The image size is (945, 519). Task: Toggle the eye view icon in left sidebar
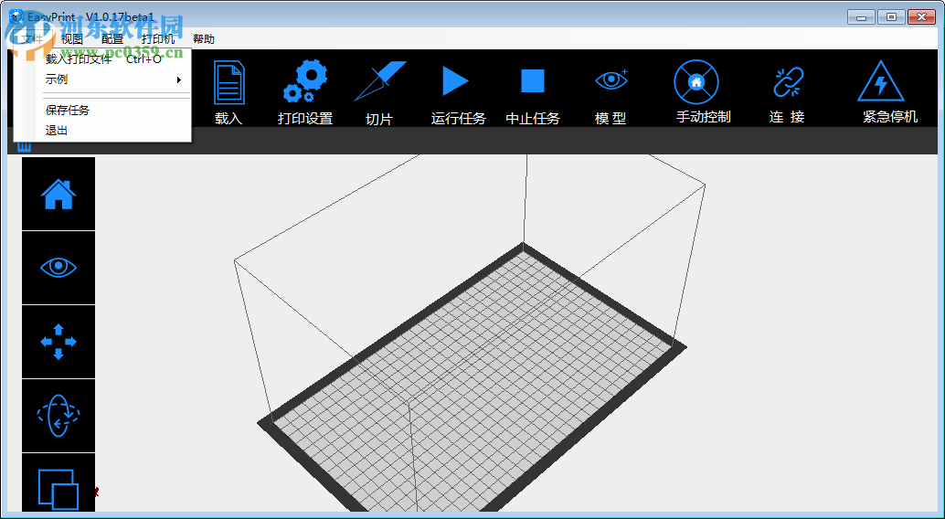(58, 268)
